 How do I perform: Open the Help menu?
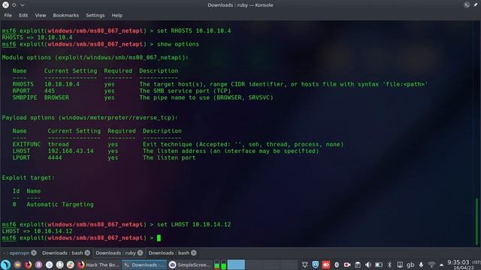tap(117, 15)
